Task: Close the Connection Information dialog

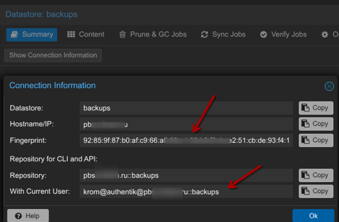Action: point(329,86)
